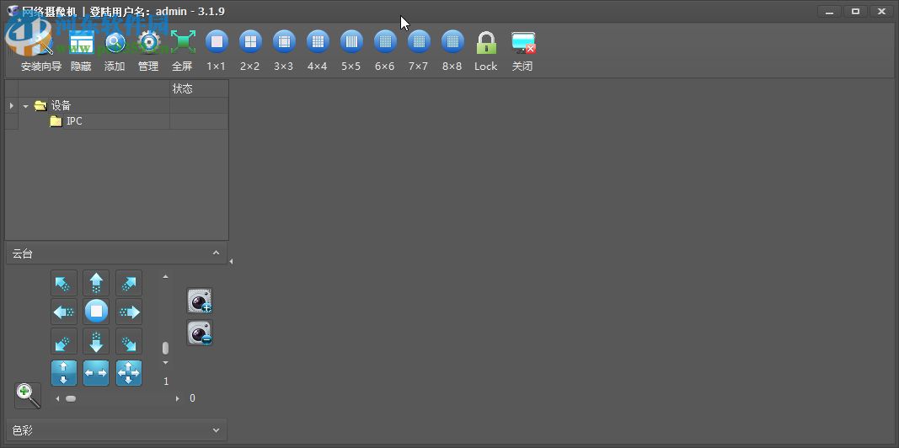Click the horizontal slider right arrow
The height and width of the screenshot is (448, 899).
(x=177, y=398)
